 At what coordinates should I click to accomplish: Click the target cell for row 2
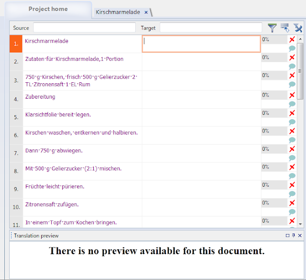point(201,62)
